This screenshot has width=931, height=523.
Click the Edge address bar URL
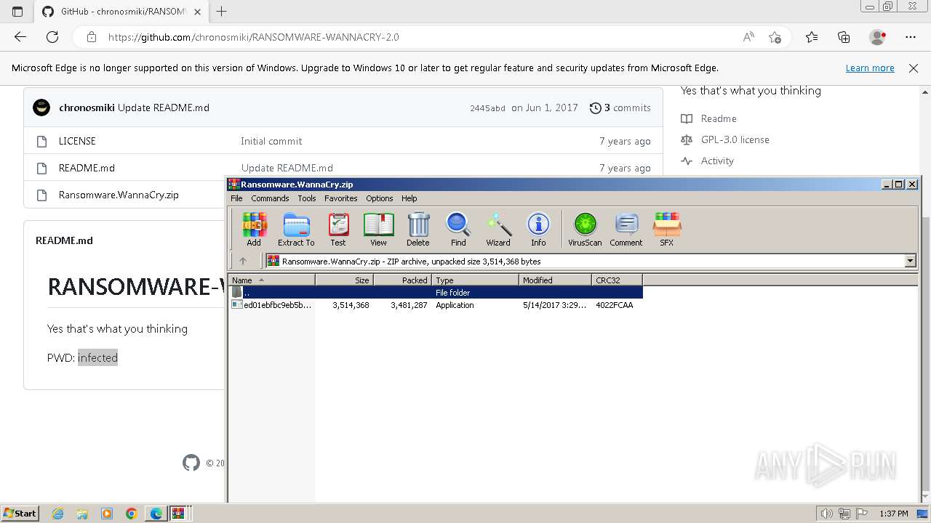tap(253, 37)
